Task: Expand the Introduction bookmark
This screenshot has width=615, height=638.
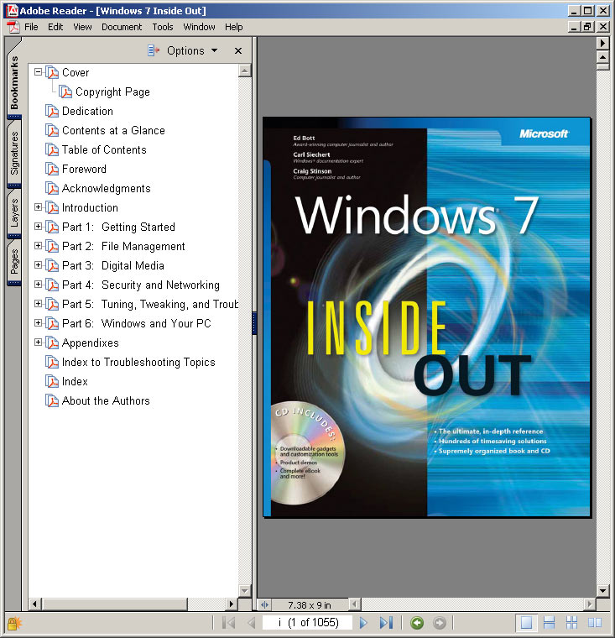Action: point(39,207)
